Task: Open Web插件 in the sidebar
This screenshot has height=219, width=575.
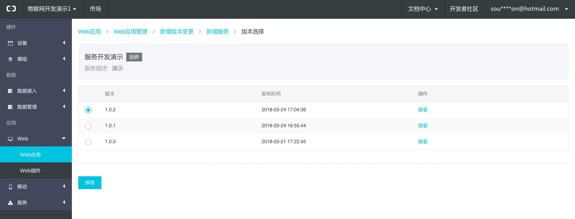Action: point(30,171)
